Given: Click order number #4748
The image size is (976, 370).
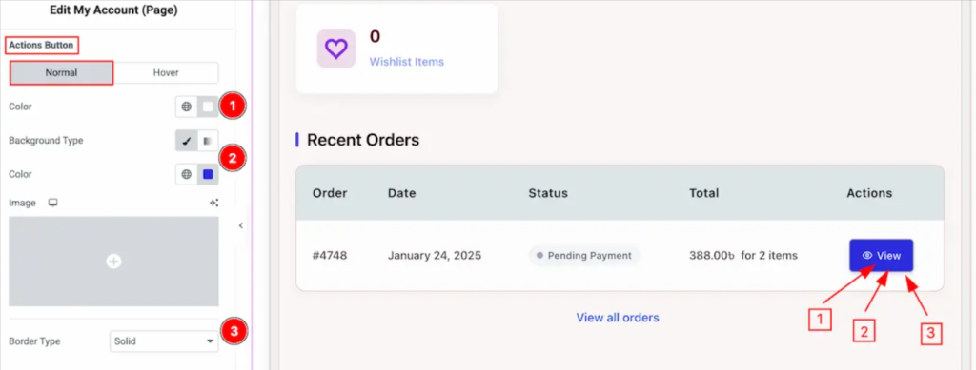Looking at the screenshot, I should [330, 255].
